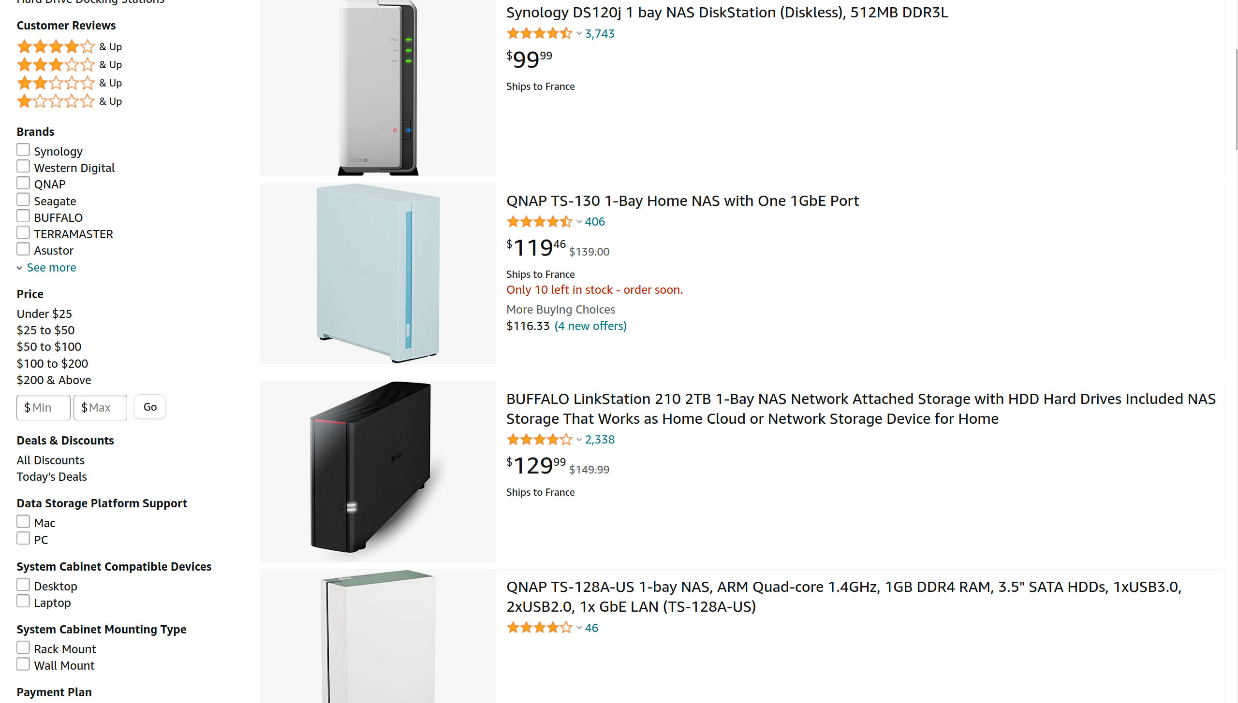Tick the Rack Mount checkbox
Image resolution: width=1238 pixels, height=703 pixels.
[x=23, y=647]
